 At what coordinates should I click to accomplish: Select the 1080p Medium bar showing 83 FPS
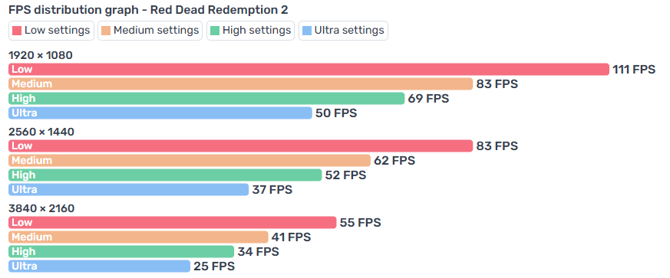(x=240, y=84)
